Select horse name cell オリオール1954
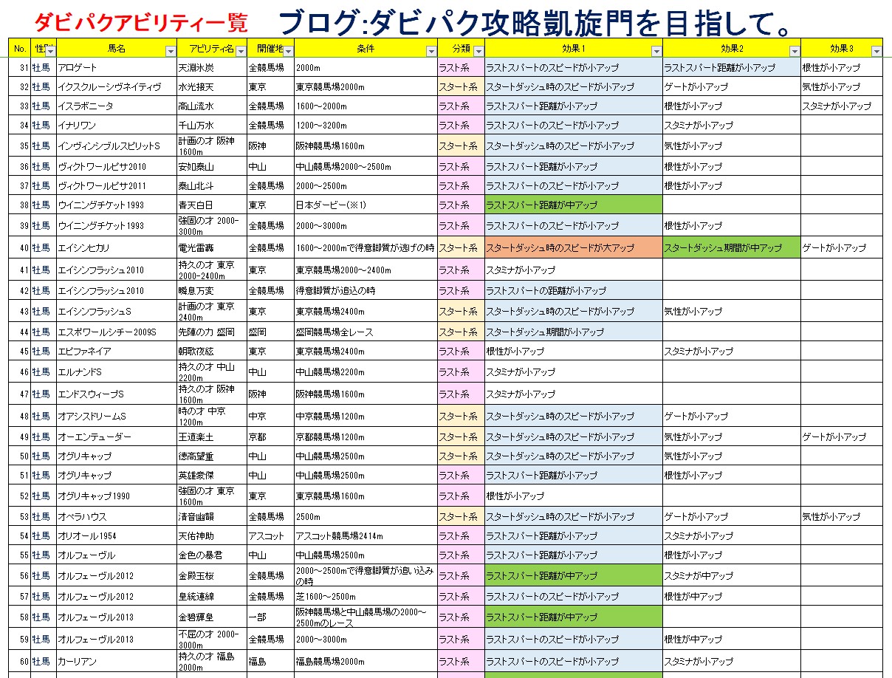The image size is (892, 678). pos(117,535)
